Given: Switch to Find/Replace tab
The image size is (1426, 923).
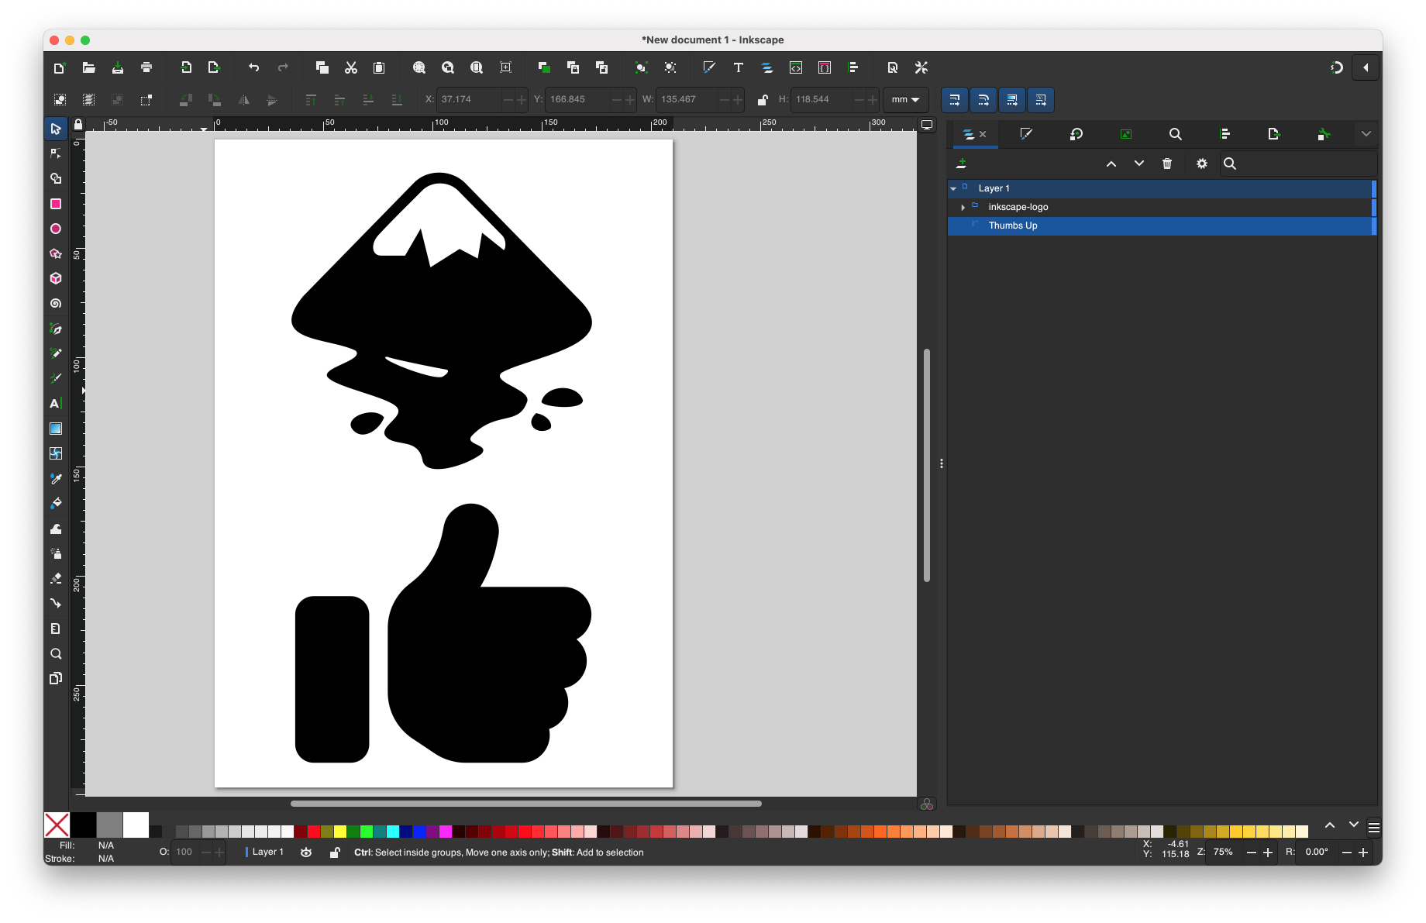Looking at the screenshot, I should tap(1176, 134).
